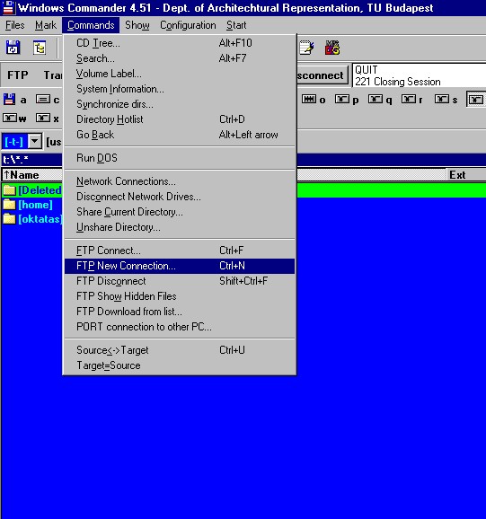The width and height of the screenshot is (486, 519).
Task: Select network drive r
Action: click(x=413, y=100)
